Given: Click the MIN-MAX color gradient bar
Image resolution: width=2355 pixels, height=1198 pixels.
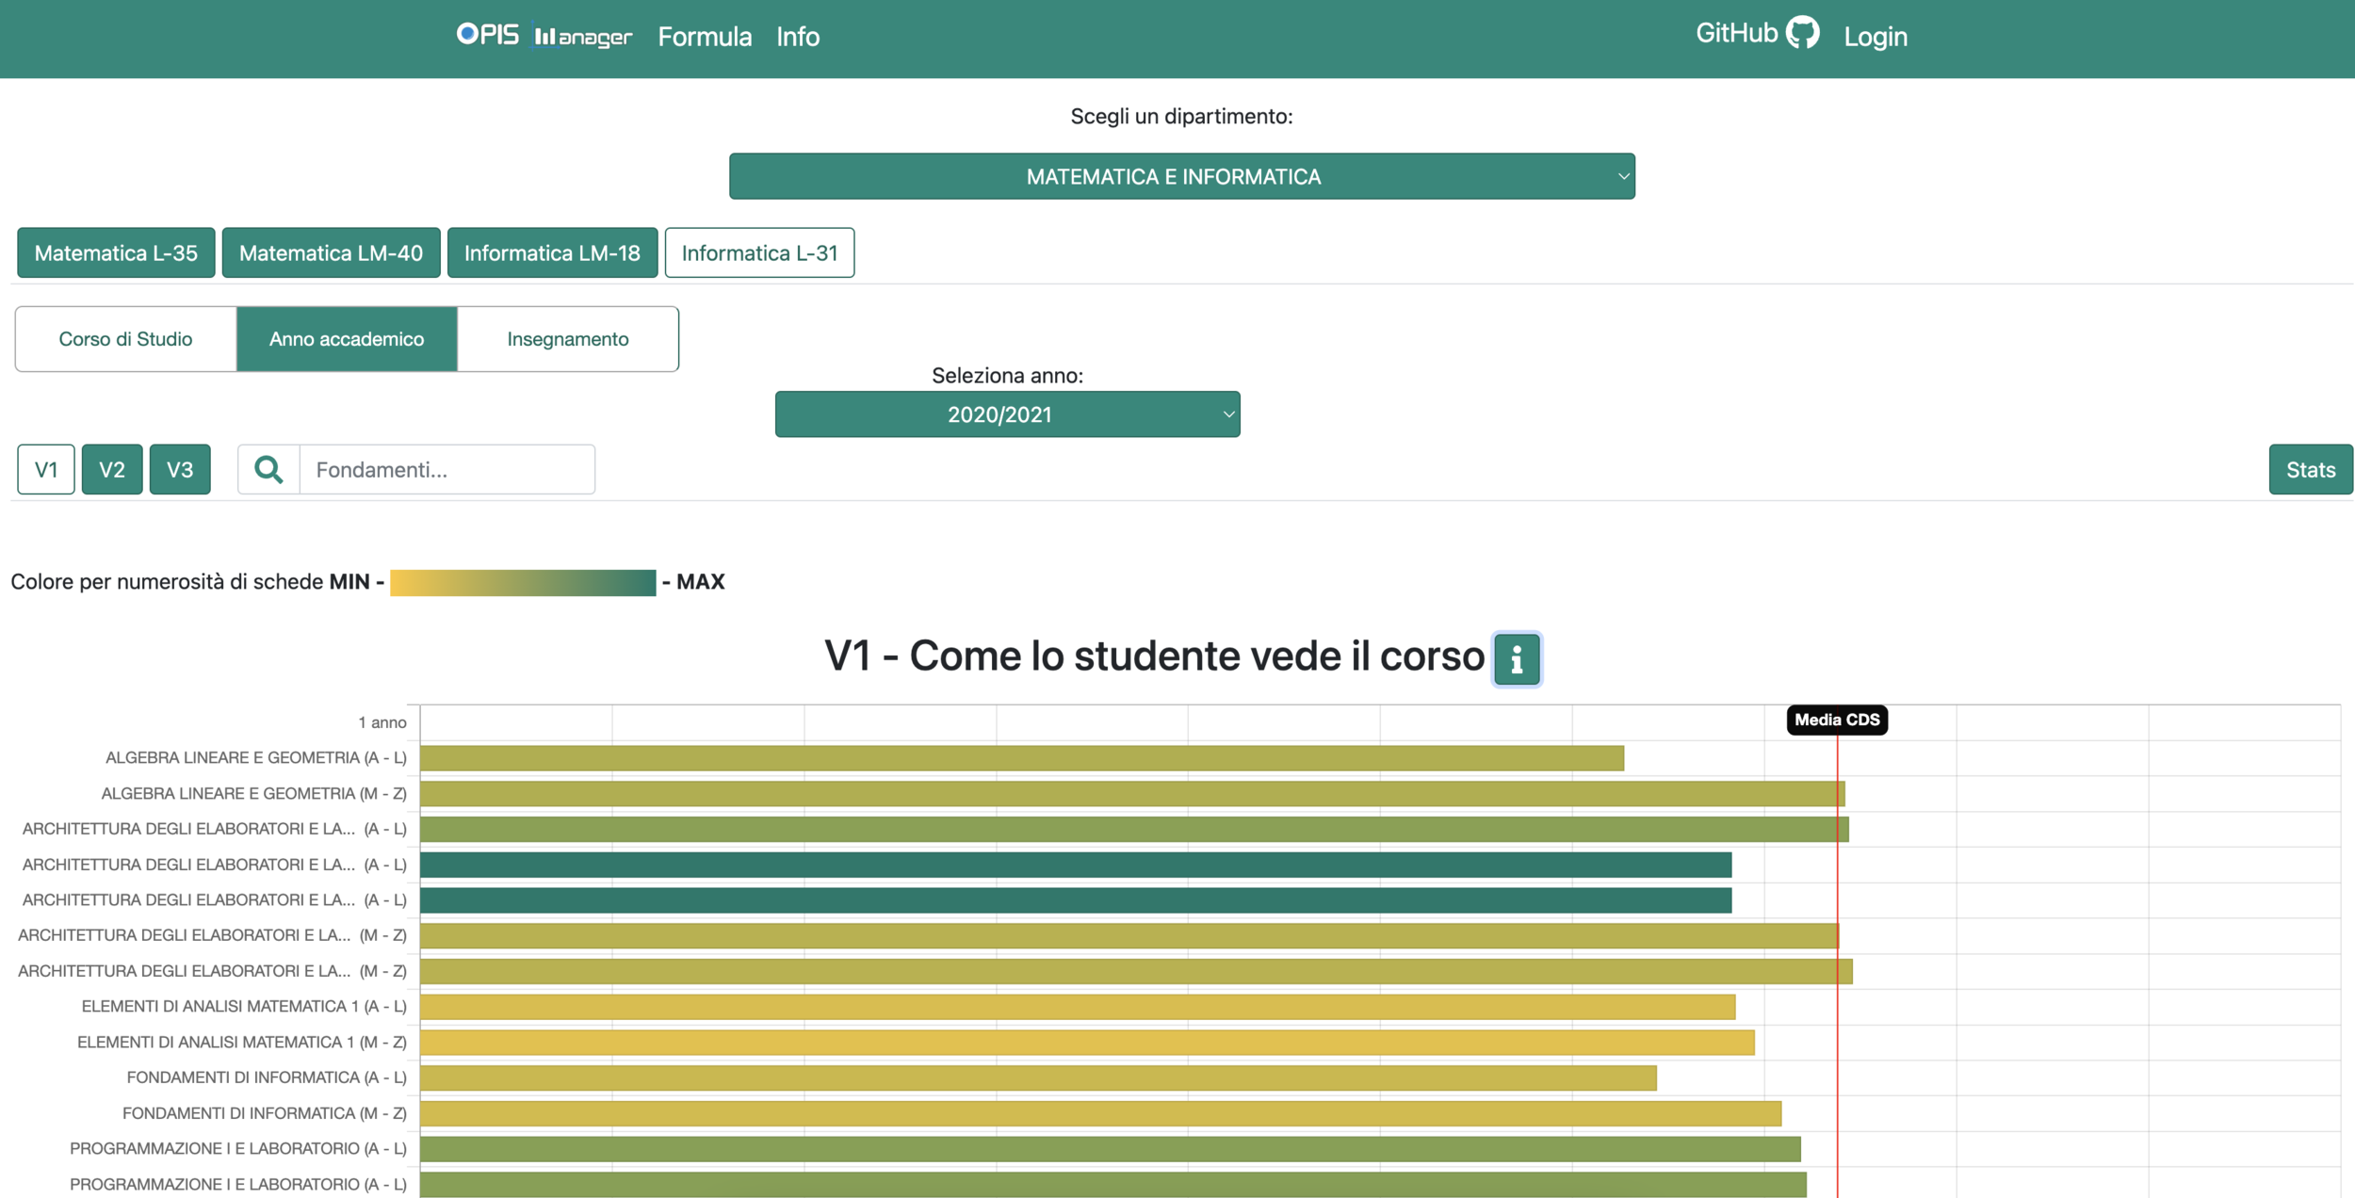Looking at the screenshot, I should pos(523,582).
